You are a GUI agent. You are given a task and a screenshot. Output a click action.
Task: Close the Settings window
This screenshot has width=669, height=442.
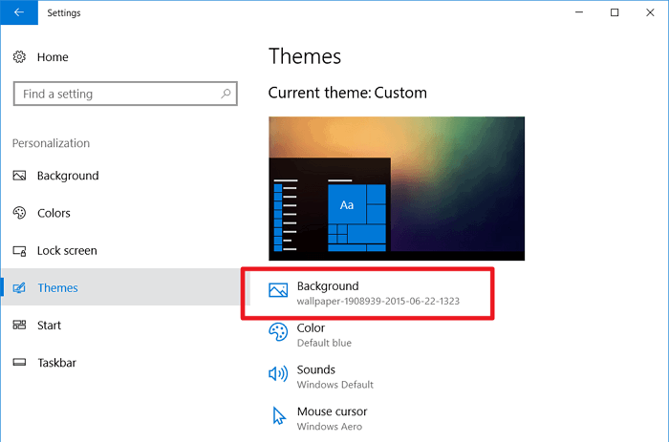tap(650, 12)
